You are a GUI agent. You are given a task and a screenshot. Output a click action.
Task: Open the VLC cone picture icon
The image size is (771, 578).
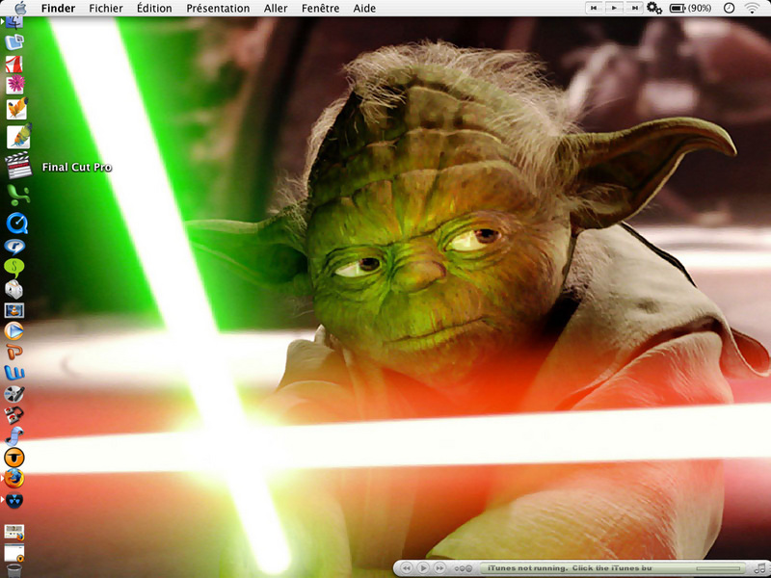point(13,310)
